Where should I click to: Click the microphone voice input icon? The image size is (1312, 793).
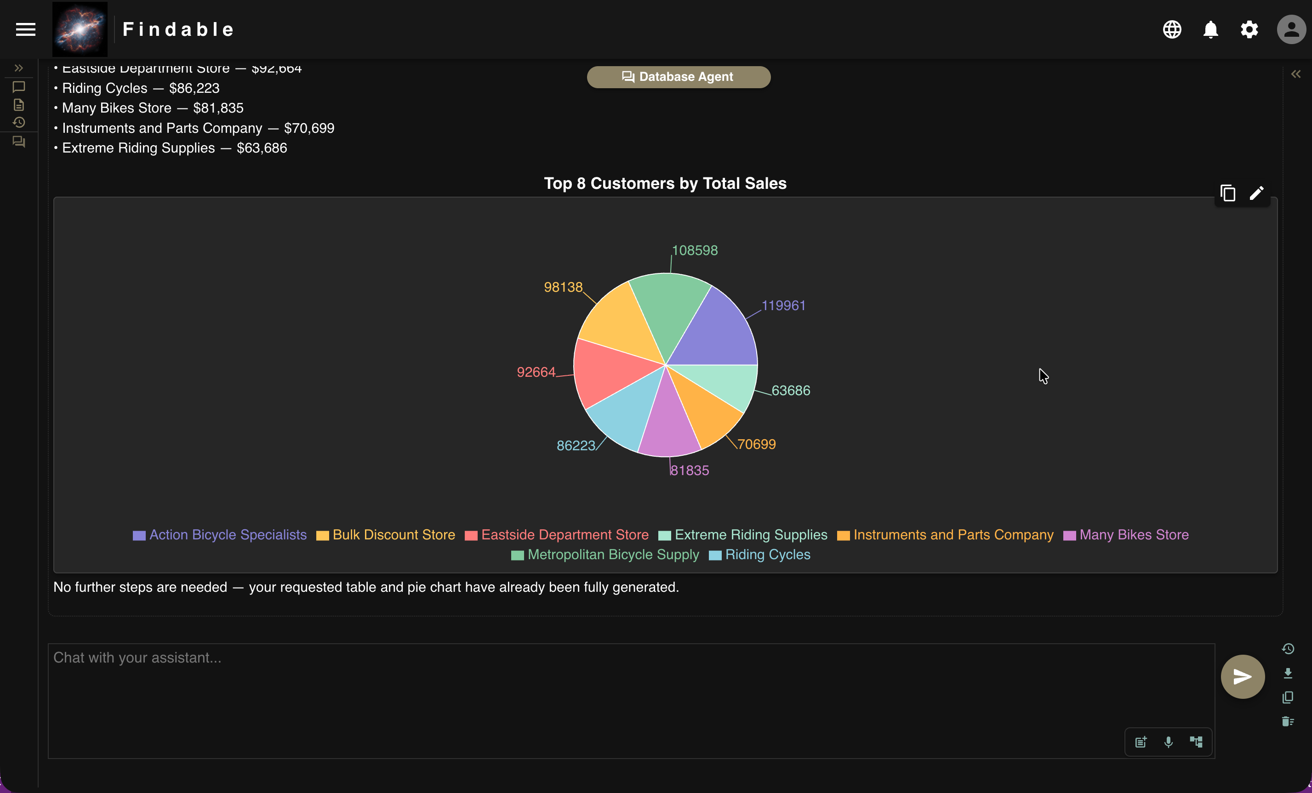tap(1168, 742)
